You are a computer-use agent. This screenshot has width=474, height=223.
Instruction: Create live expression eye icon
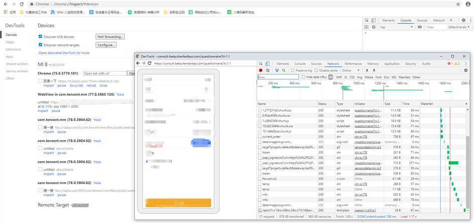(420, 27)
